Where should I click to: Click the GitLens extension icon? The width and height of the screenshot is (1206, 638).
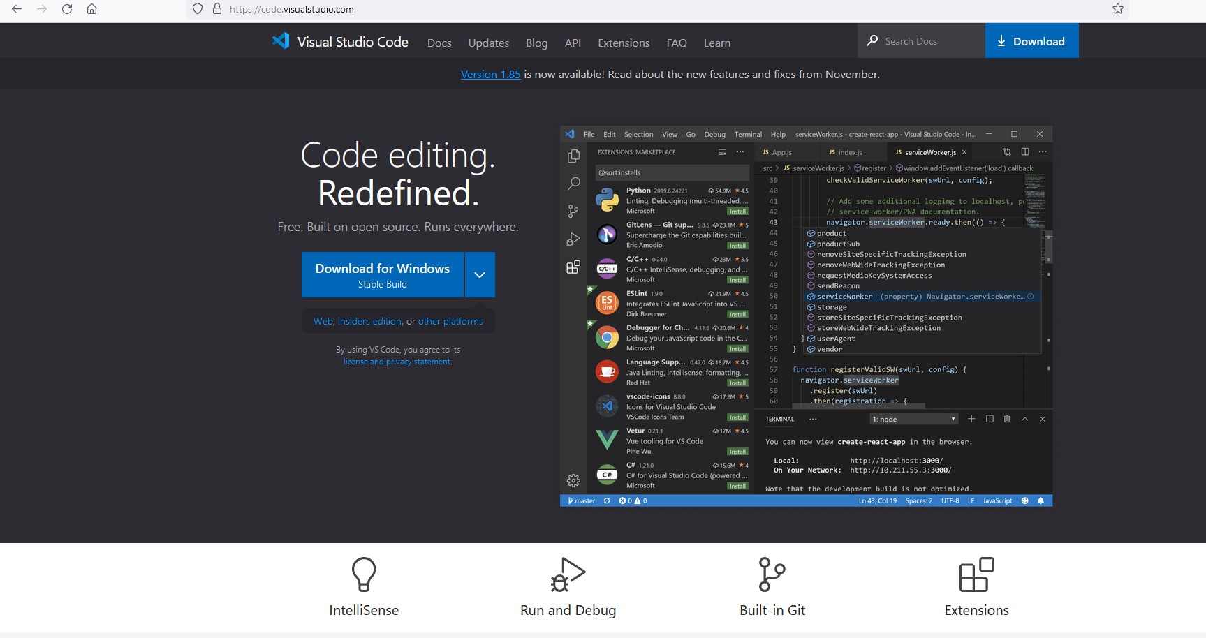pos(607,235)
